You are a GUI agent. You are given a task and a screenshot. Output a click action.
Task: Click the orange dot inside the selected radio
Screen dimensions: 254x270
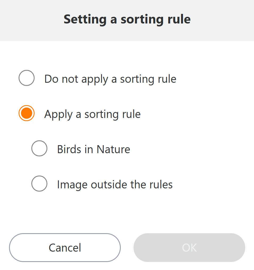tap(27, 113)
